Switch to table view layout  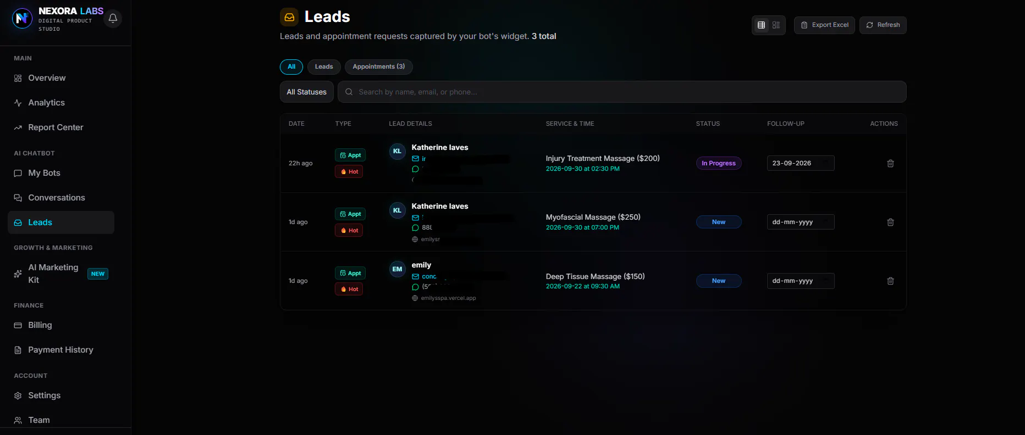pyautogui.click(x=761, y=25)
